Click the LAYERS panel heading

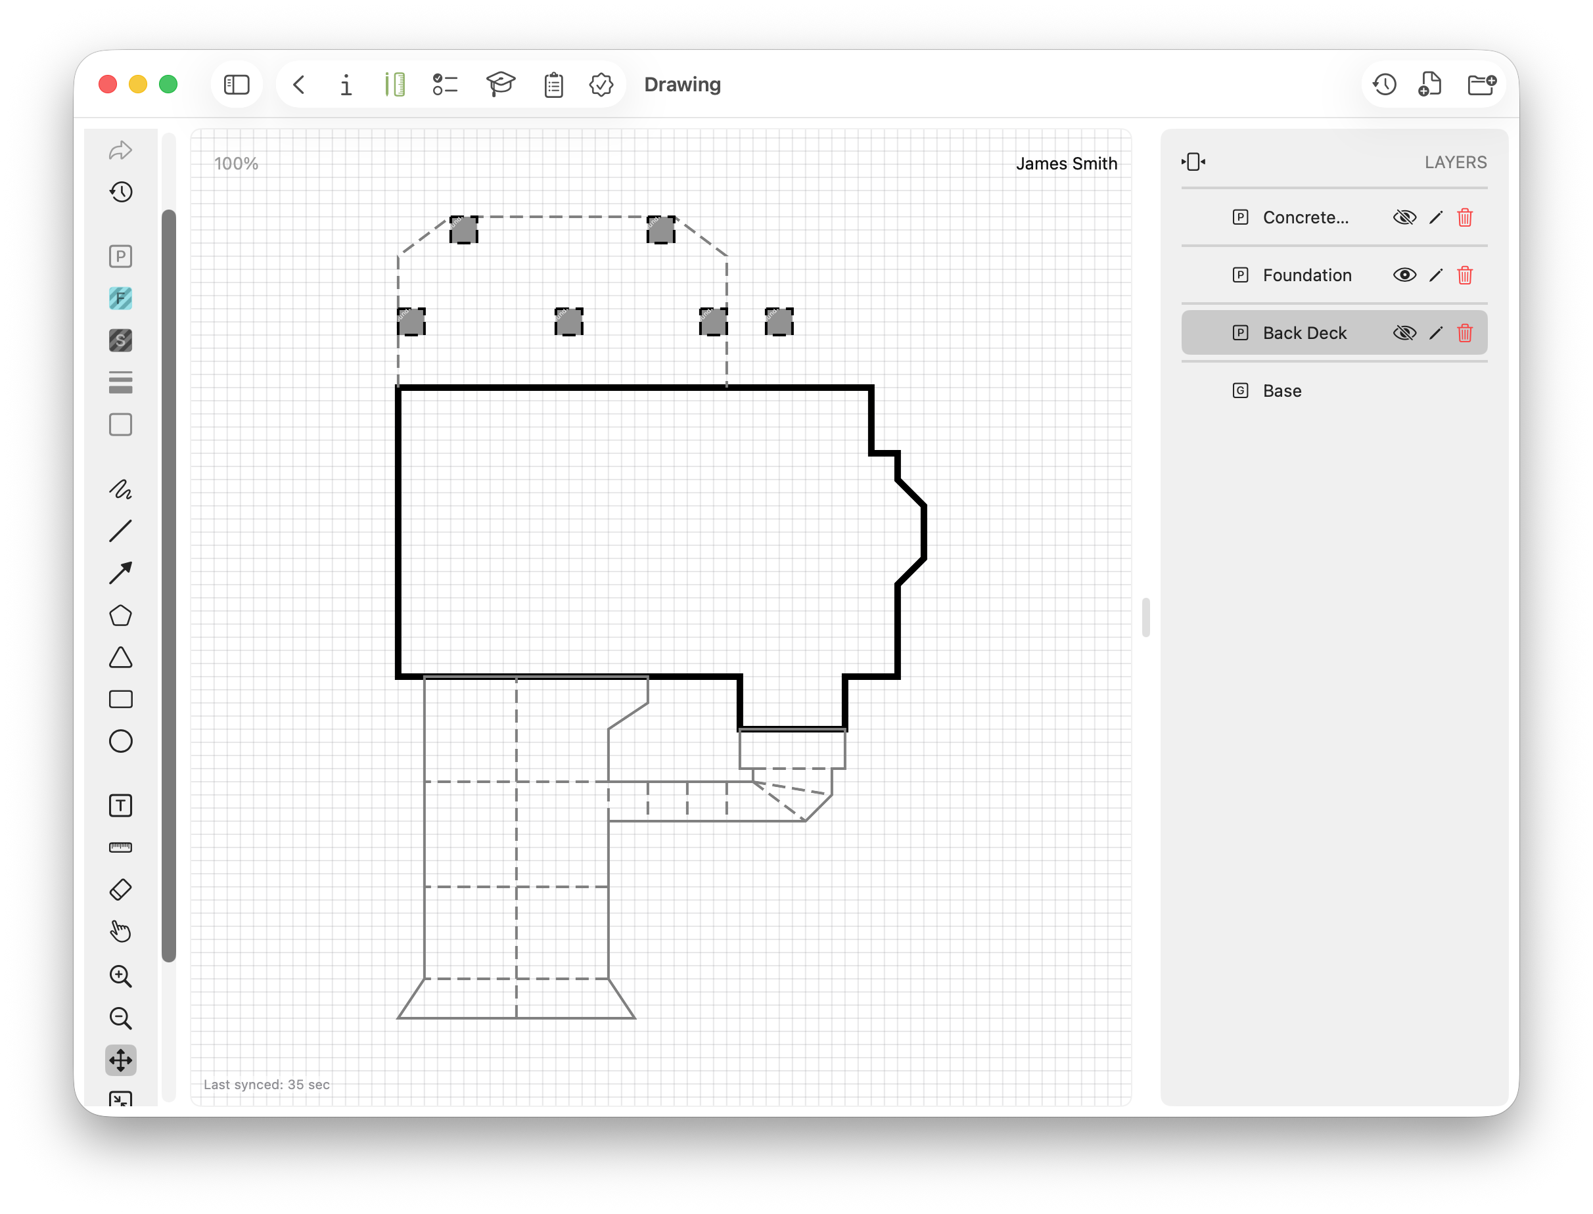coord(1456,162)
